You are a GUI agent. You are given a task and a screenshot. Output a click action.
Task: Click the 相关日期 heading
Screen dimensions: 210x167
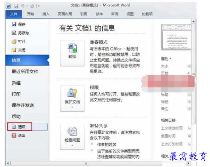pyautogui.click(x=168, y=120)
